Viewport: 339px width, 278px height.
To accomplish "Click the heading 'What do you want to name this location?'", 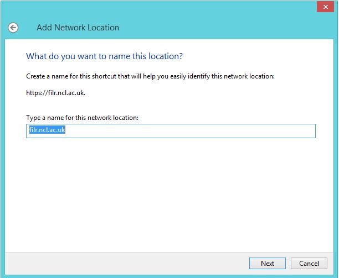I will point(104,56).
